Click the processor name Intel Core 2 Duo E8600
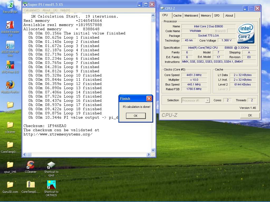The height and width of the screenshot is (202, 270). pyautogui.click(x=208, y=26)
